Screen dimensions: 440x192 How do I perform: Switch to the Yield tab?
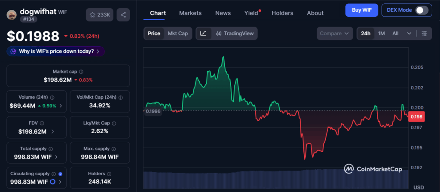251,13
